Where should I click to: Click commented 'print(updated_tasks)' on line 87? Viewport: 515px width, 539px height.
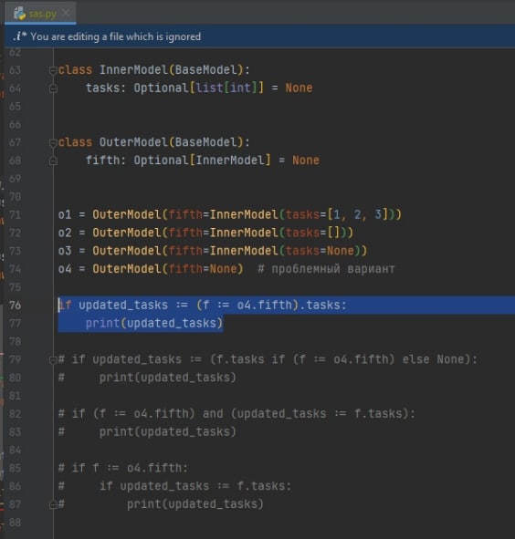(x=195, y=504)
